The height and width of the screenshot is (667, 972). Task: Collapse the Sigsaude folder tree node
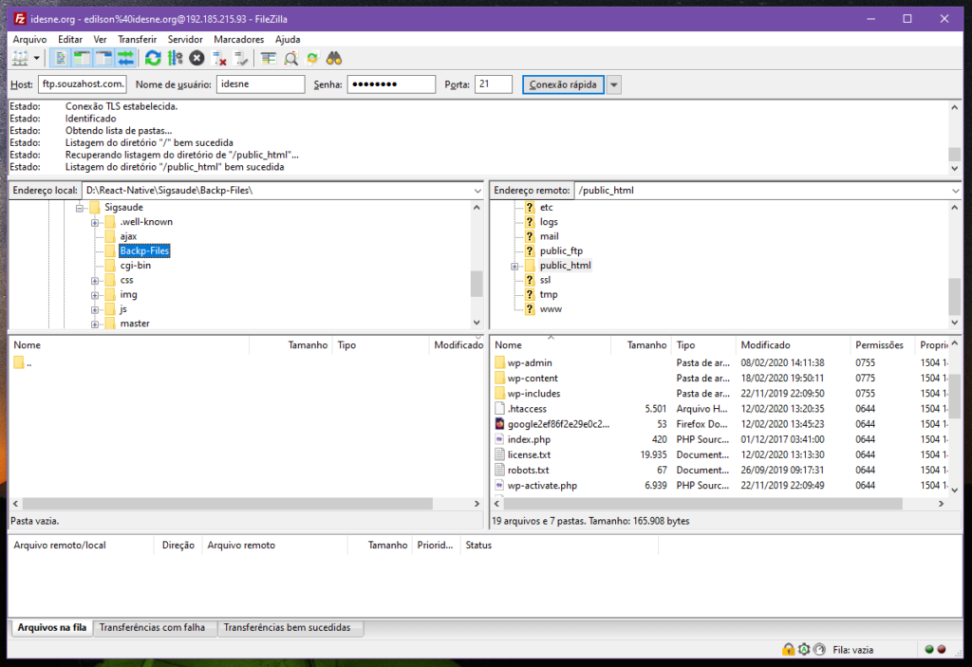coord(80,208)
